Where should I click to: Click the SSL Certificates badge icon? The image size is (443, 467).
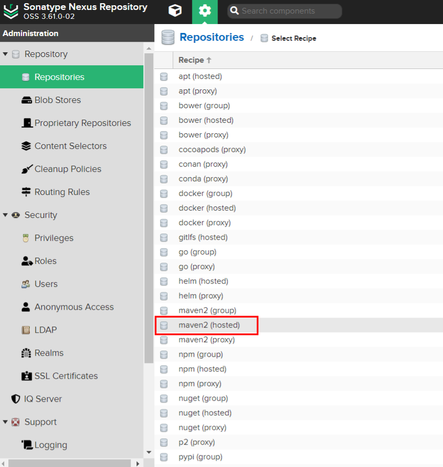pos(26,376)
